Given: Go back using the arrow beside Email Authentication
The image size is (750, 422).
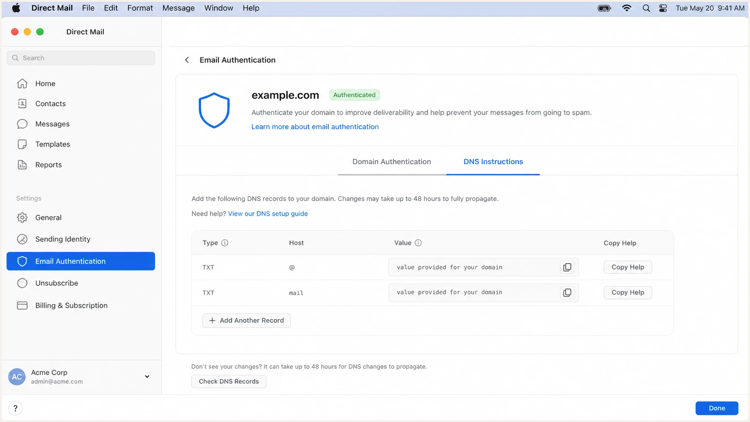Looking at the screenshot, I should 187,60.
